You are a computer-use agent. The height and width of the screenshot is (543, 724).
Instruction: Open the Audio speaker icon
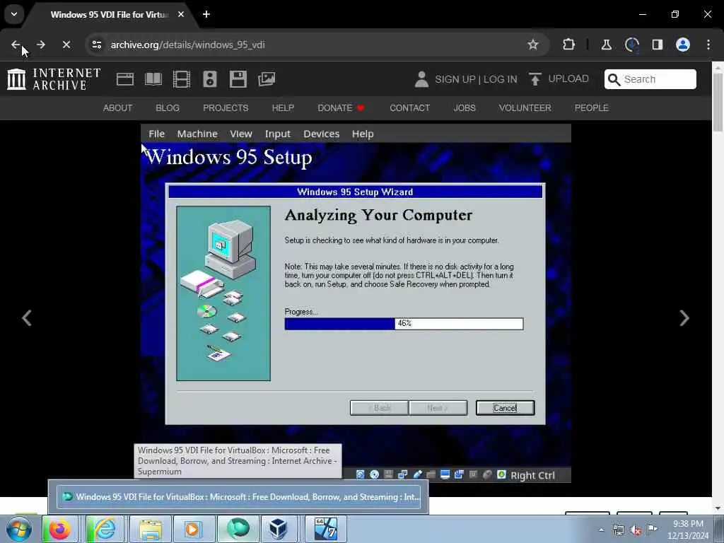pyautogui.click(x=209, y=79)
